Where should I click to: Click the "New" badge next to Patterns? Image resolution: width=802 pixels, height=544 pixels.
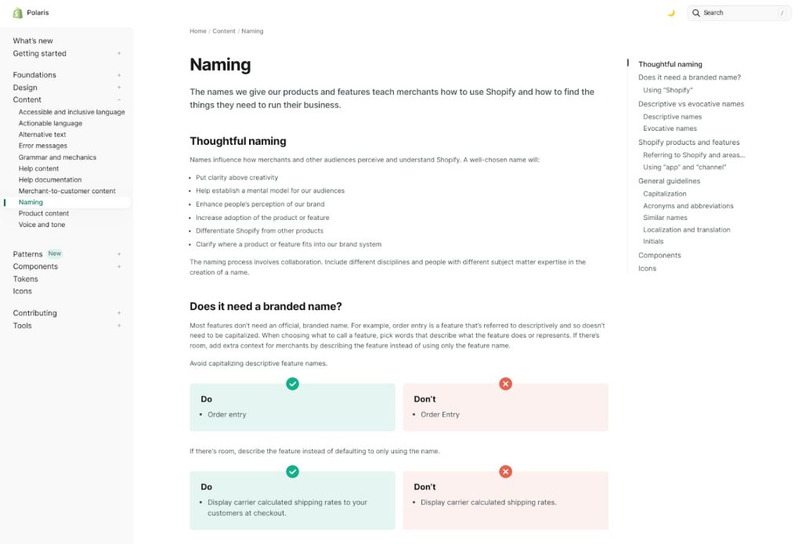54,253
